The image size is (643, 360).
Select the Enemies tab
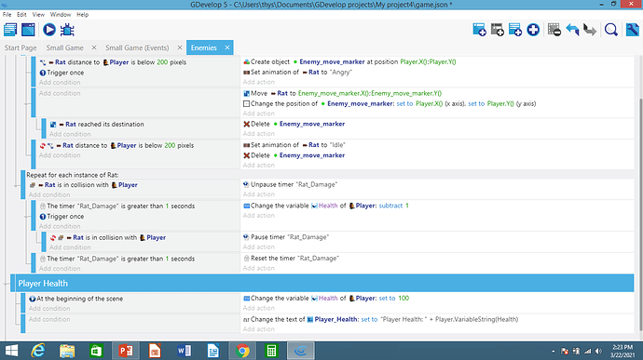[x=204, y=48]
